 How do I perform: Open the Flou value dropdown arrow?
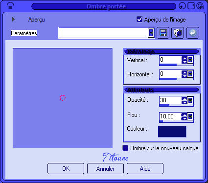pyautogui.click(x=190, y=116)
